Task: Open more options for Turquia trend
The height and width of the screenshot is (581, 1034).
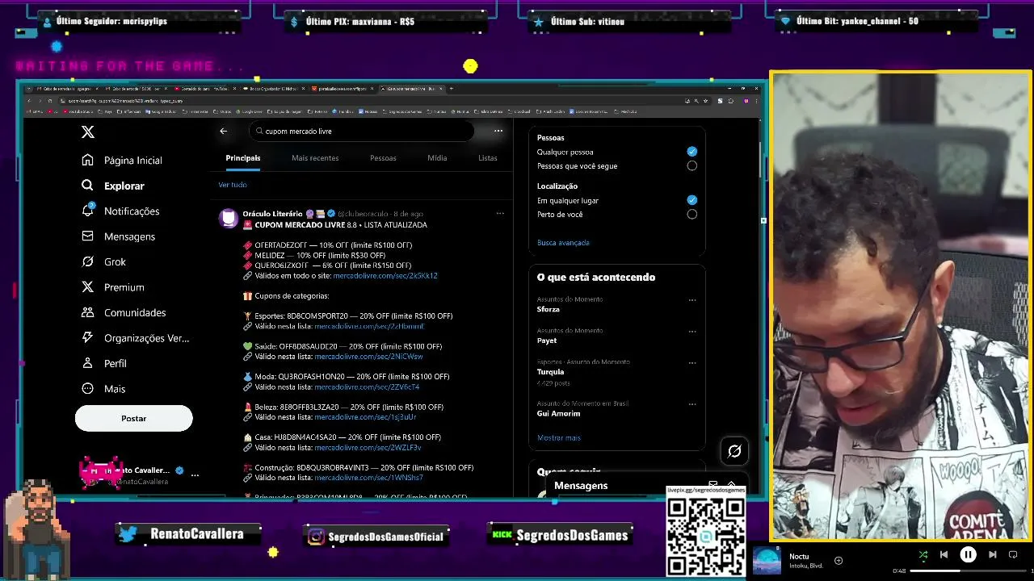Action: [692, 362]
